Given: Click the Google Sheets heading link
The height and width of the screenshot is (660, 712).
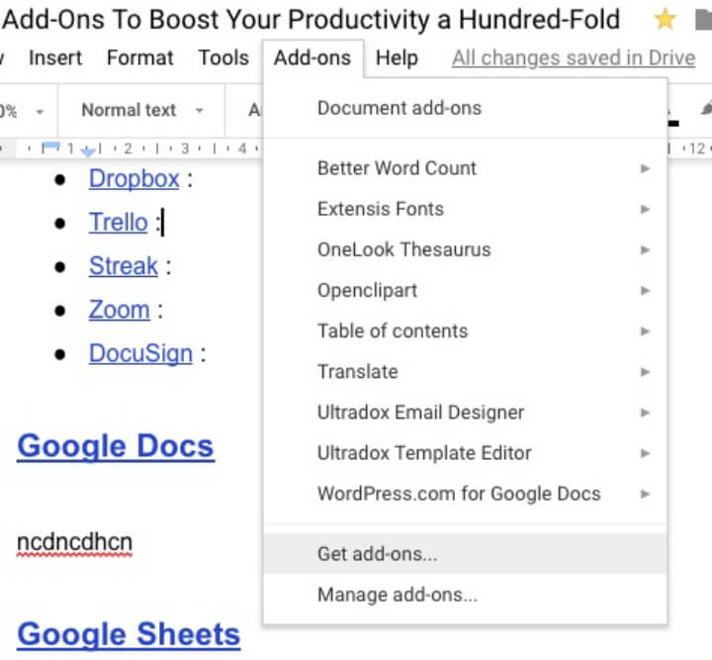Looking at the screenshot, I should pyautogui.click(x=129, y=634).
